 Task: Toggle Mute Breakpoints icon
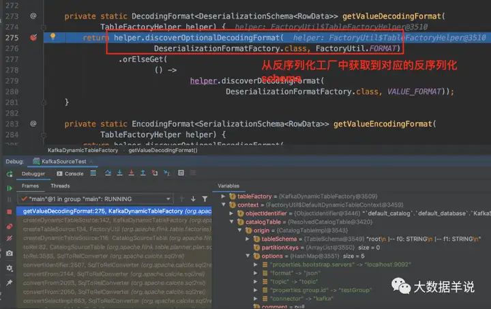(x=10, y=238)
